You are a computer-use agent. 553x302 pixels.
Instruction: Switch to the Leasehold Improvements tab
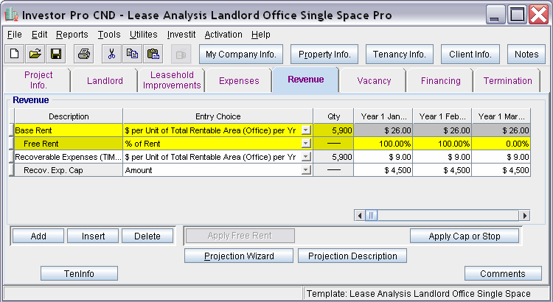pyautogui.click(x=172, y=80)
